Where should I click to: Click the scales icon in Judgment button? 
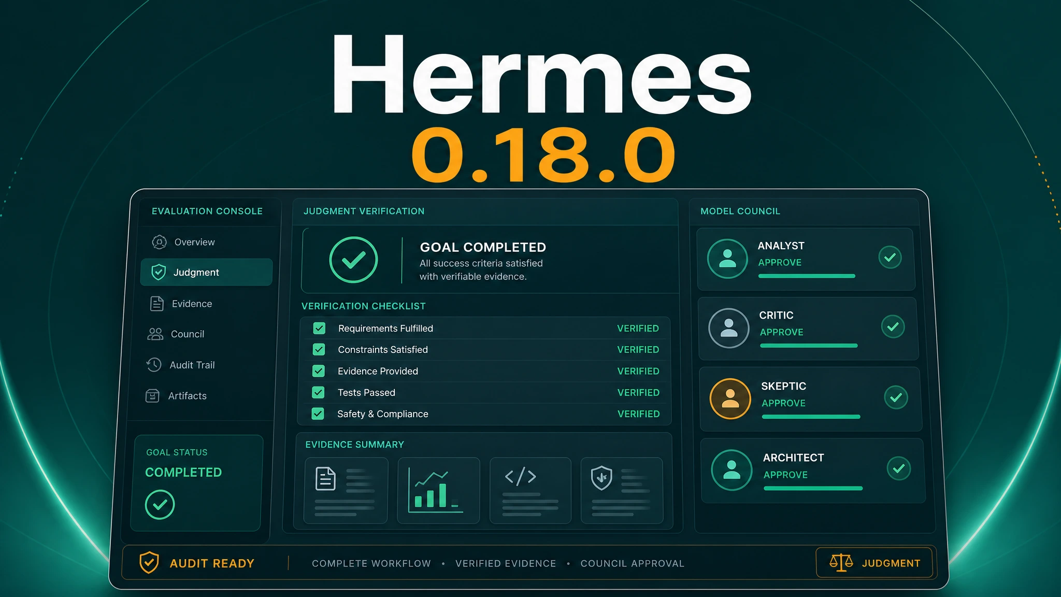point(841,562)
